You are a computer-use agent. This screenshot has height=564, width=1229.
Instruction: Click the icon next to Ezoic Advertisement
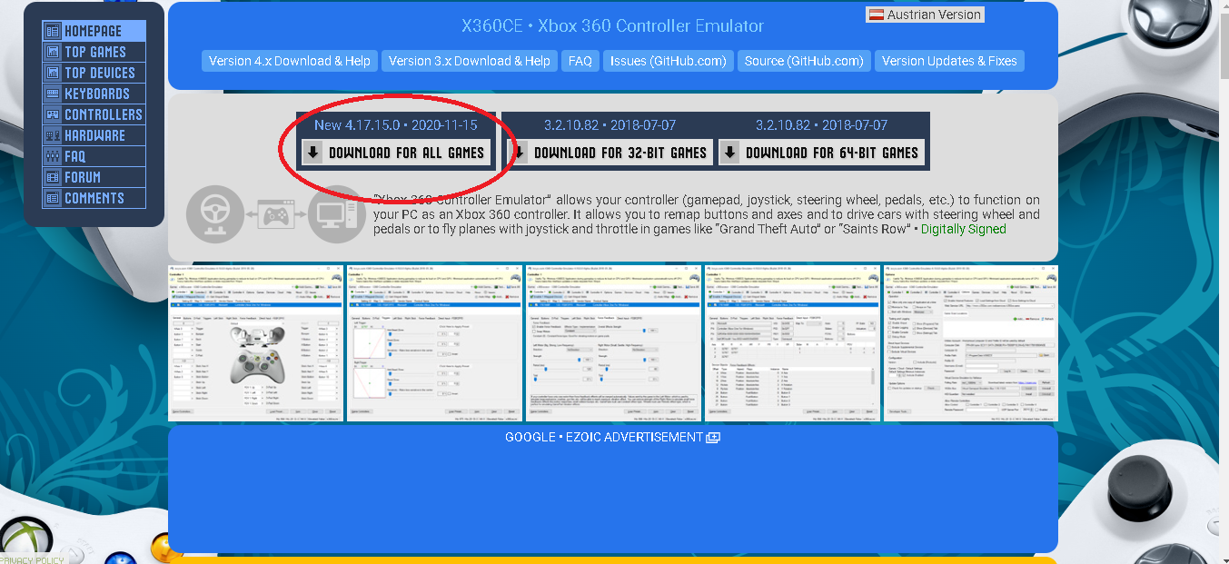(x=713, y=438)
